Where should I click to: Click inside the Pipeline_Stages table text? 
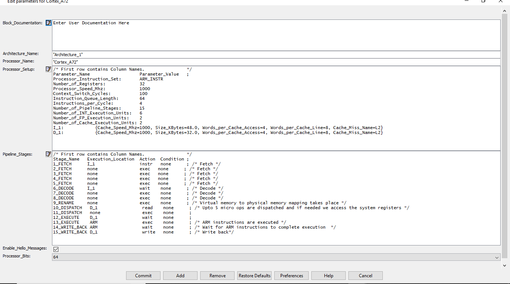276,198
